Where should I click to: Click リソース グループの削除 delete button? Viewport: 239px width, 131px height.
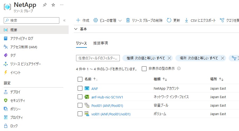pos(144,20)
